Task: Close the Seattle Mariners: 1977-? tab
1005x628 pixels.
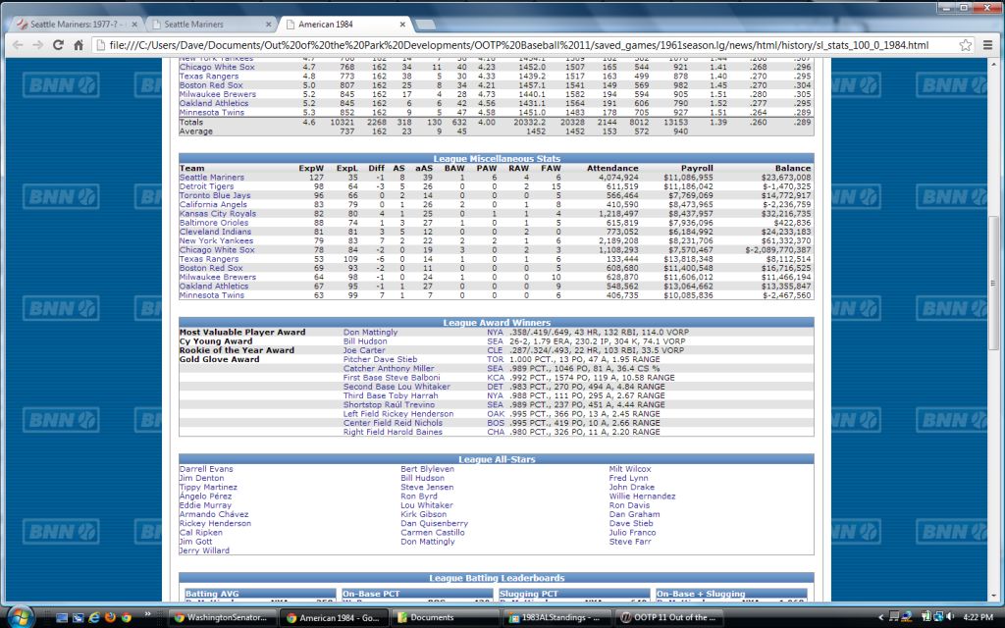Action: (134, 25)
